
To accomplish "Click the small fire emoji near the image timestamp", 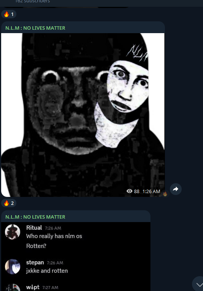I will tap(165, 194).
